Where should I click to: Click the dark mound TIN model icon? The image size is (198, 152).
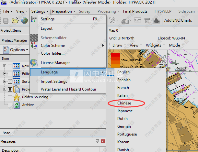tap(157, 21)
